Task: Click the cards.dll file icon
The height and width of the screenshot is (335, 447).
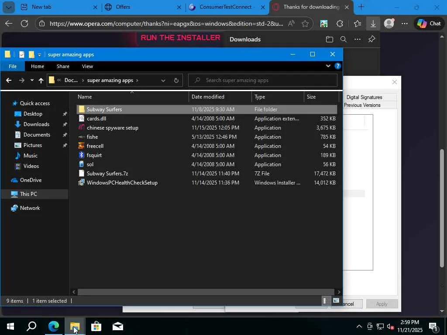Action: [82, 119]
